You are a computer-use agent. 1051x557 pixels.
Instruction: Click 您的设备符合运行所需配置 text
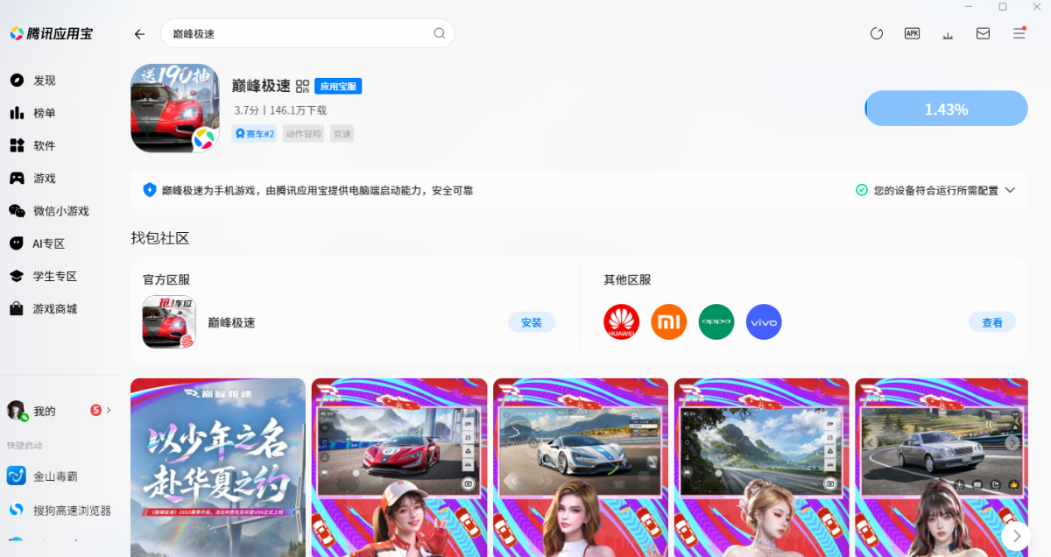(x=936, y=190)
